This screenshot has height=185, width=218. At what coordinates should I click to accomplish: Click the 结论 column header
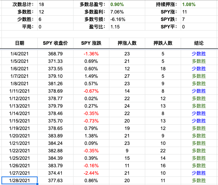click(x=199, y=43)
